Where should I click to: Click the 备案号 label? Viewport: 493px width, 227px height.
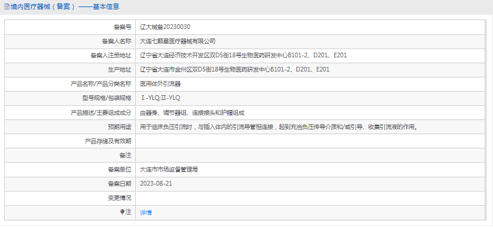122,27
